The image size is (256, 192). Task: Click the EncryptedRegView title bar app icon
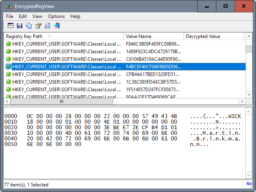point(10,6)
